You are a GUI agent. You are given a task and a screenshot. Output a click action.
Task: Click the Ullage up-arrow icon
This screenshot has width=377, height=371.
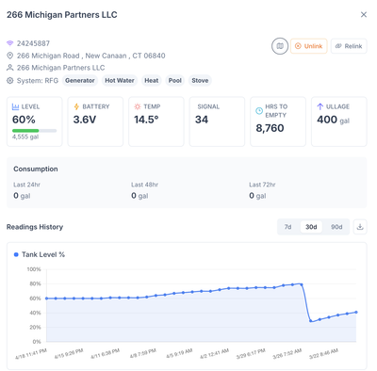[x=320, y=106]
